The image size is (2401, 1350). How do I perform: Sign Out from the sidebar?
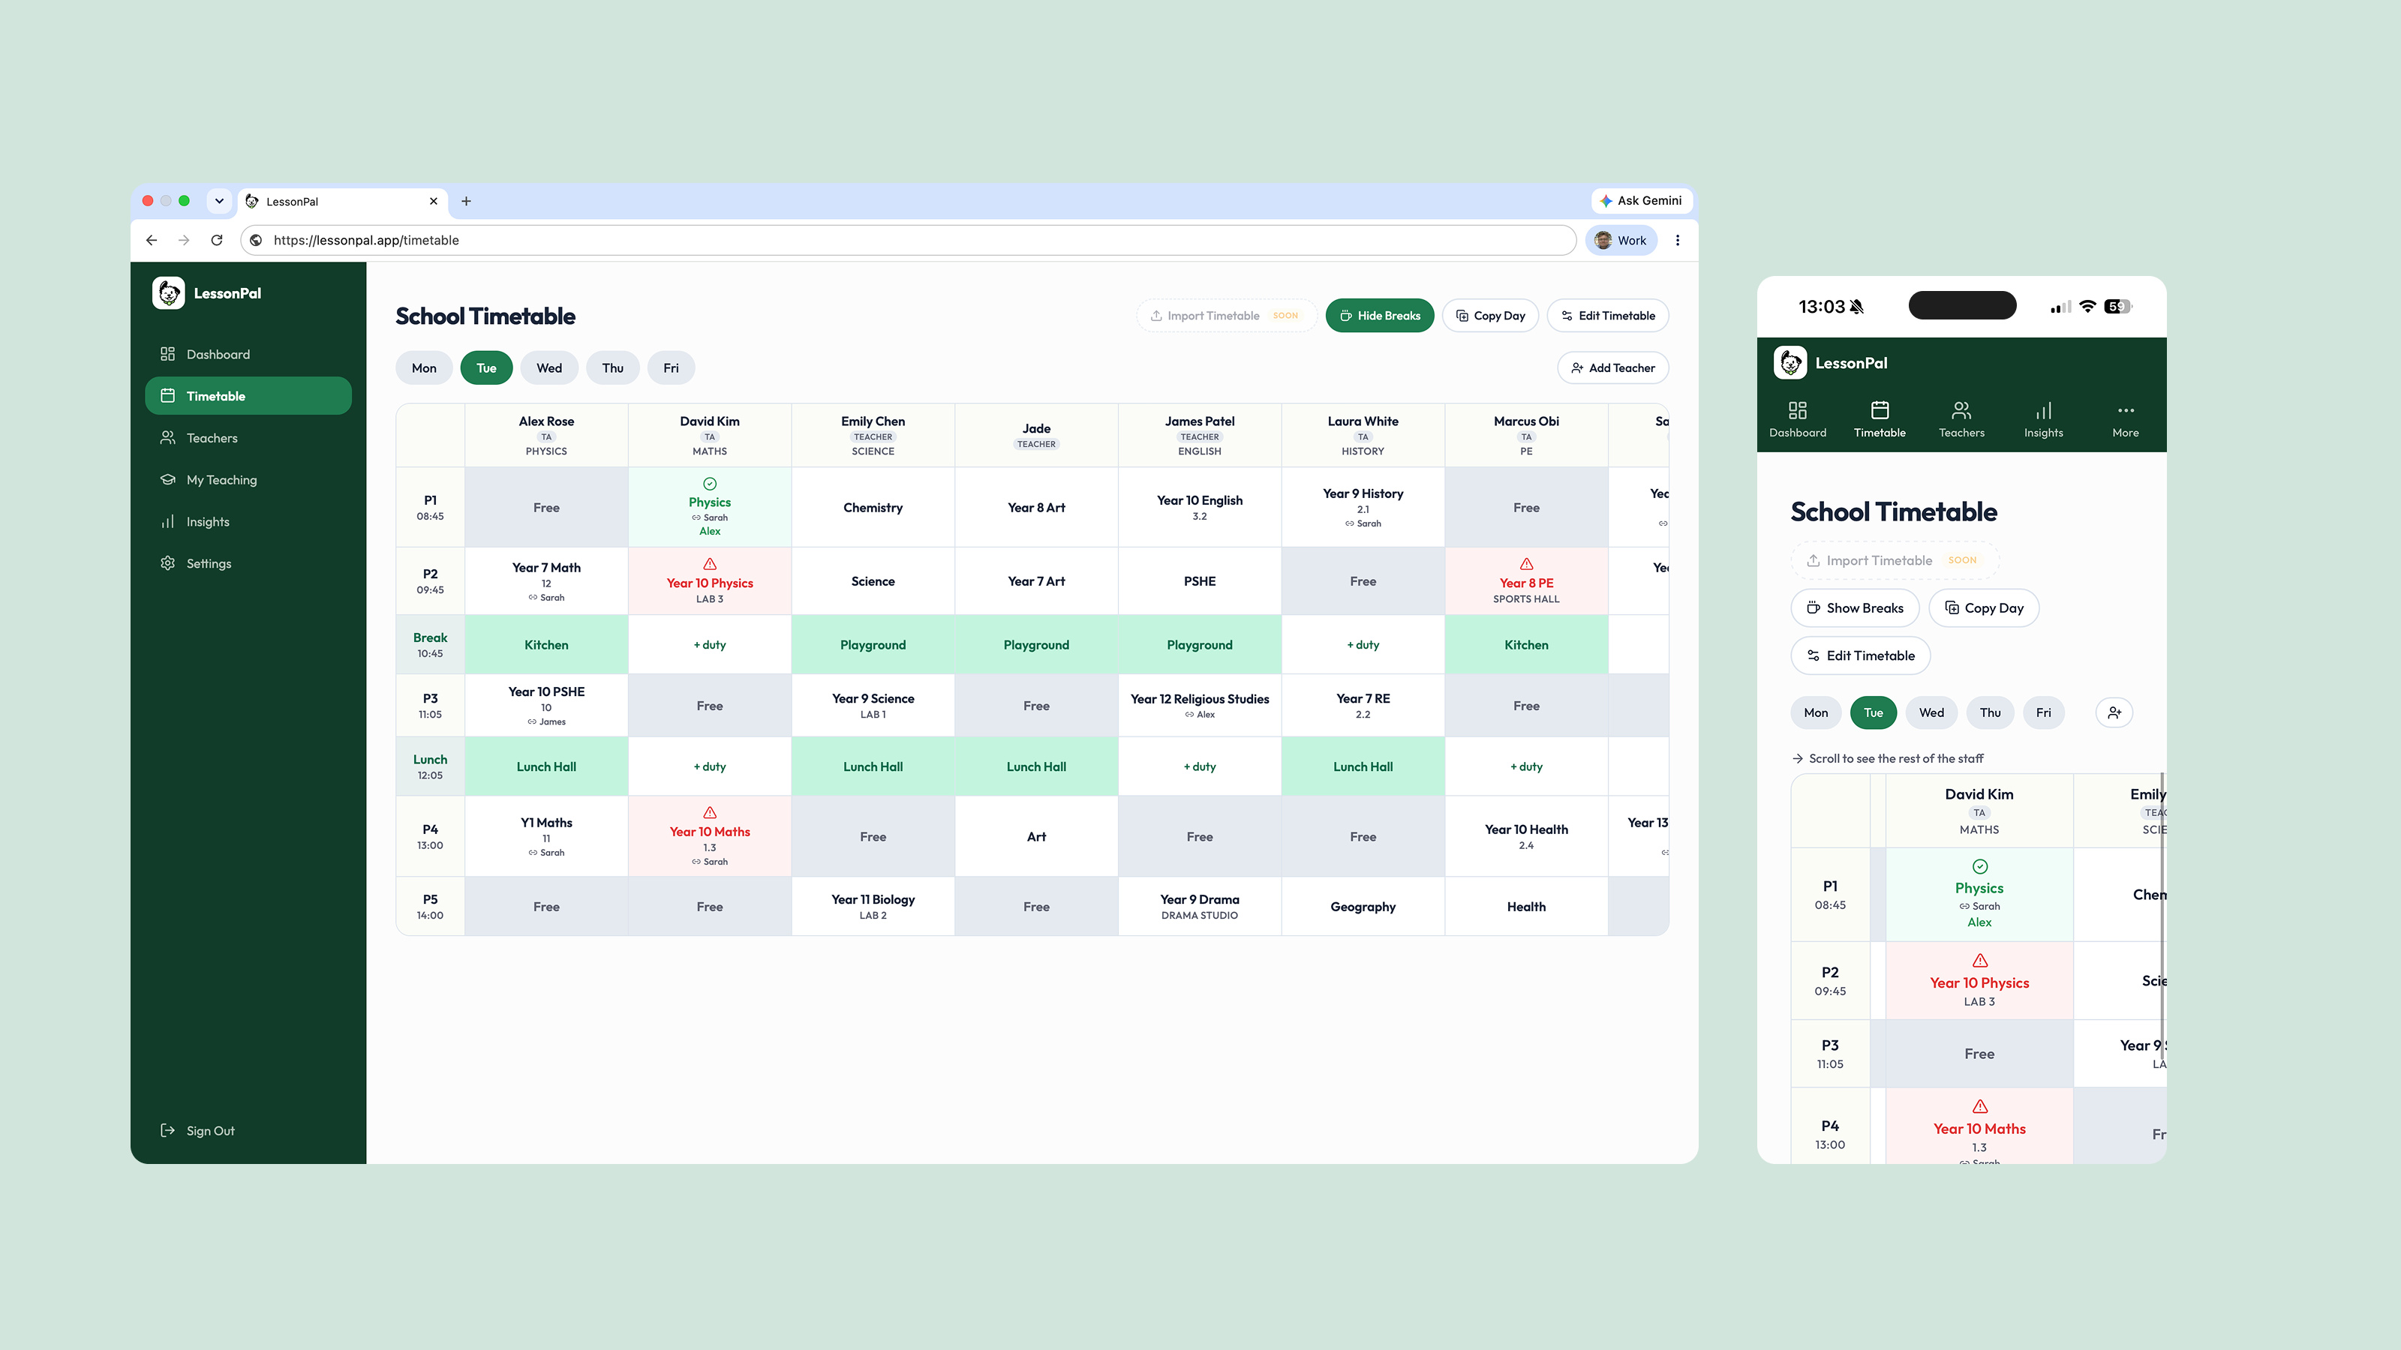point(197,1130)
